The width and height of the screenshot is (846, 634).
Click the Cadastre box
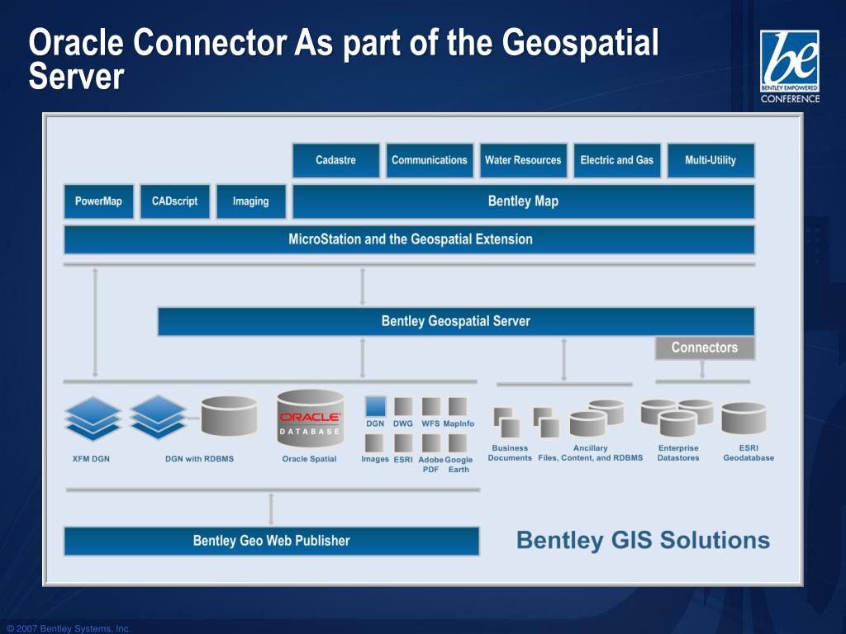[335, 160]
